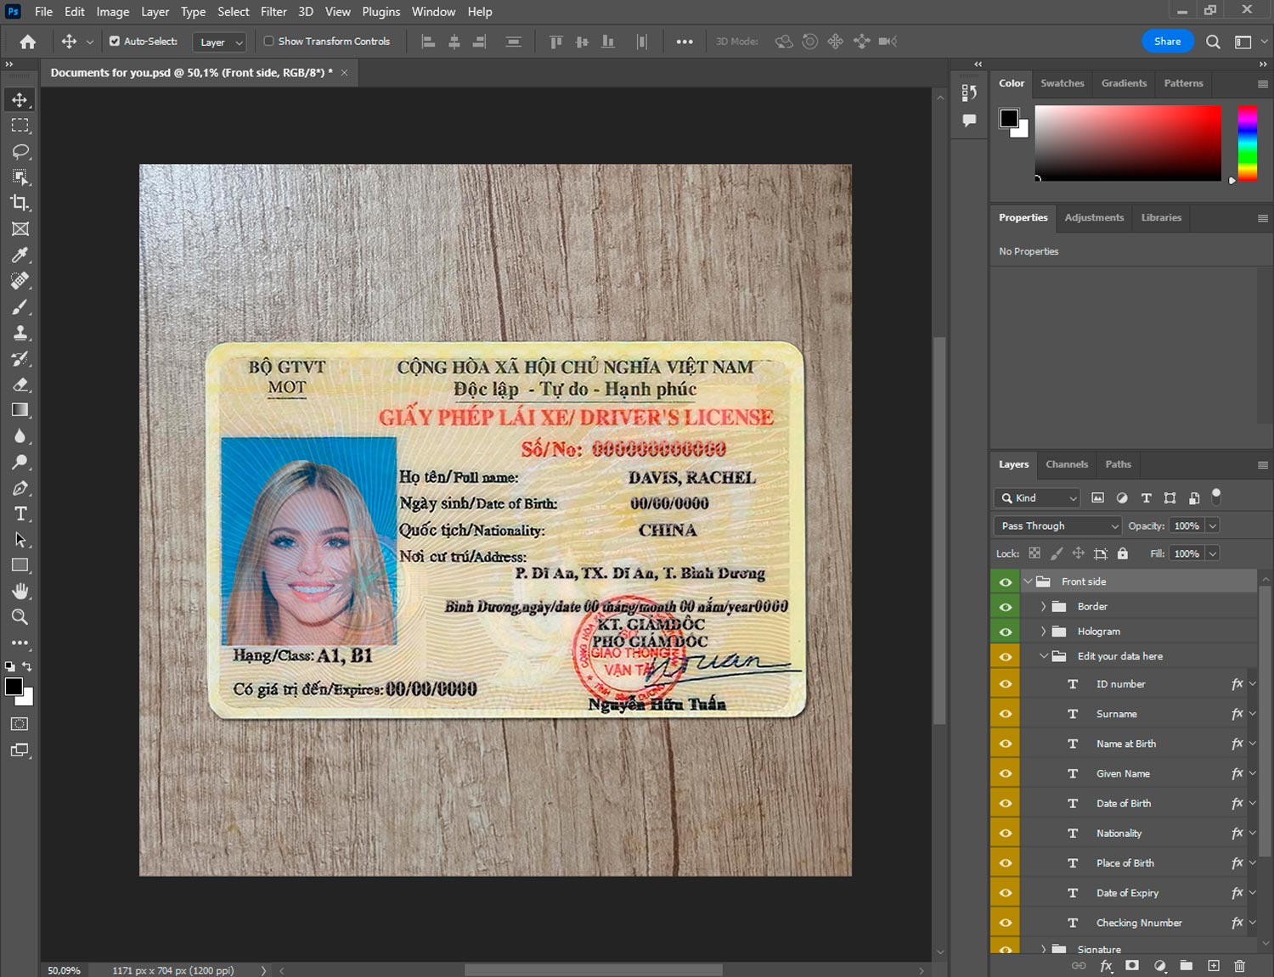Select the Crop tool
Screen dimensions: 1274x977
pos(20,203)
